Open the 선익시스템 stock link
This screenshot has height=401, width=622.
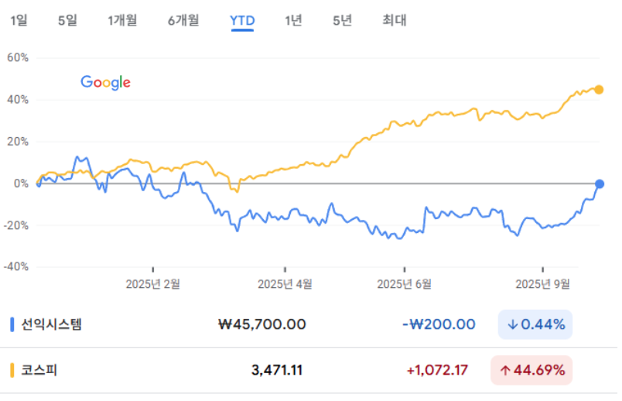pos(51,324)
